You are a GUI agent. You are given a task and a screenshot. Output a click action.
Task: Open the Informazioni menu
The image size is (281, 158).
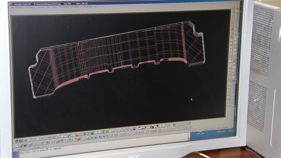pos(64,7)
